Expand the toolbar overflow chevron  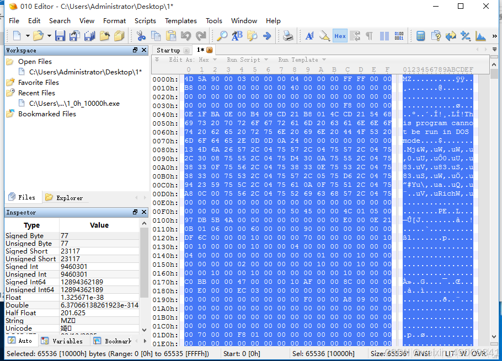click(495, 36)
